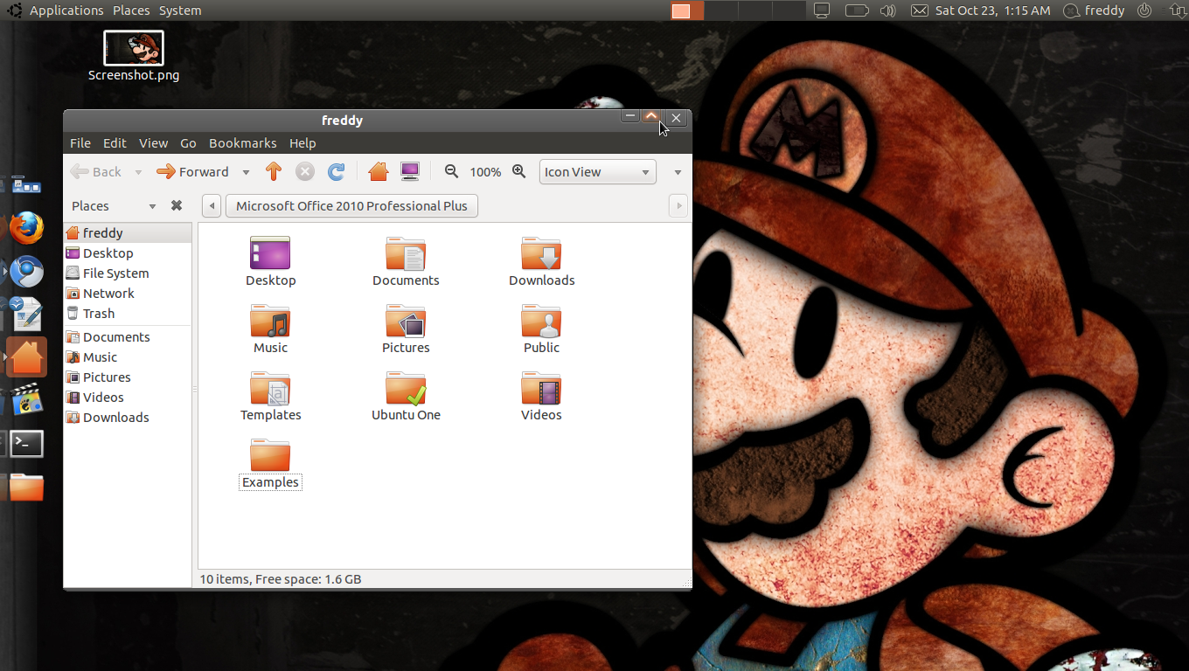Select Desktop in Places sidebar
The width and height of the screenshot is (1189, 671).
[x=128, y=253]
